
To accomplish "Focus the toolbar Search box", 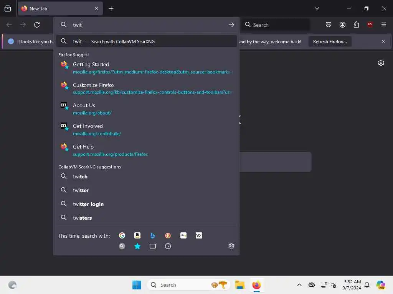I will coord(276,25).
